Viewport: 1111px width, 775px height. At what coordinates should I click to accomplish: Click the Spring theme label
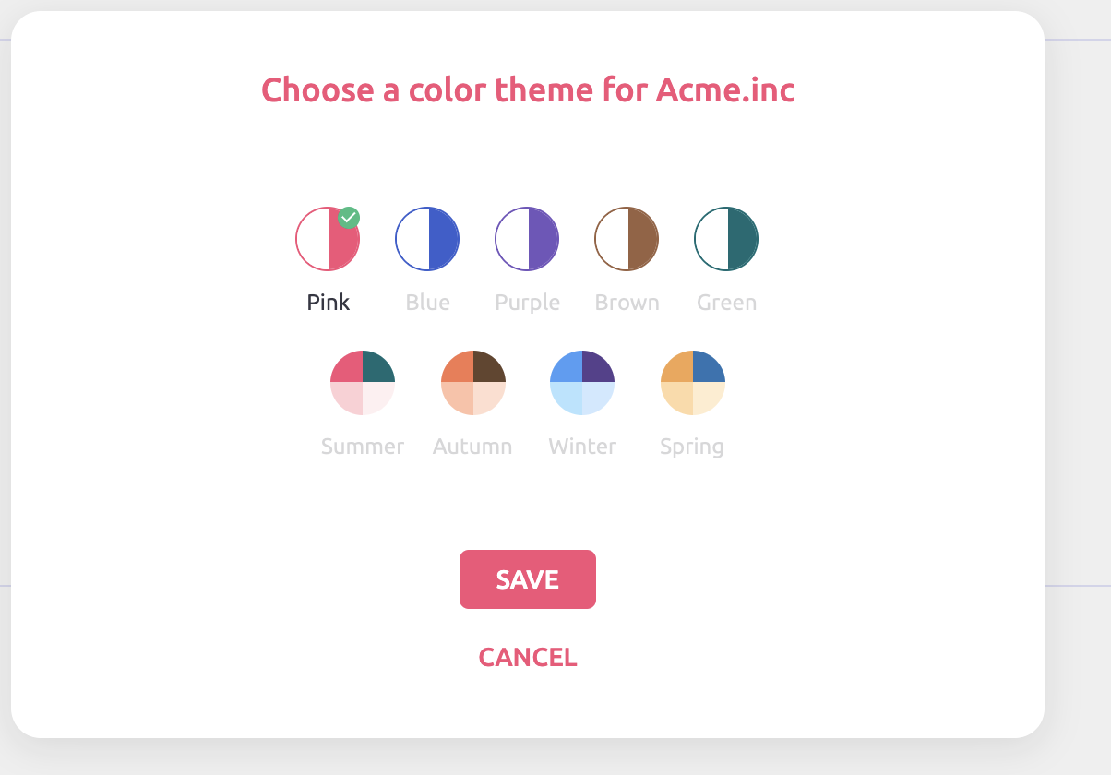click(x=692, y=446)
